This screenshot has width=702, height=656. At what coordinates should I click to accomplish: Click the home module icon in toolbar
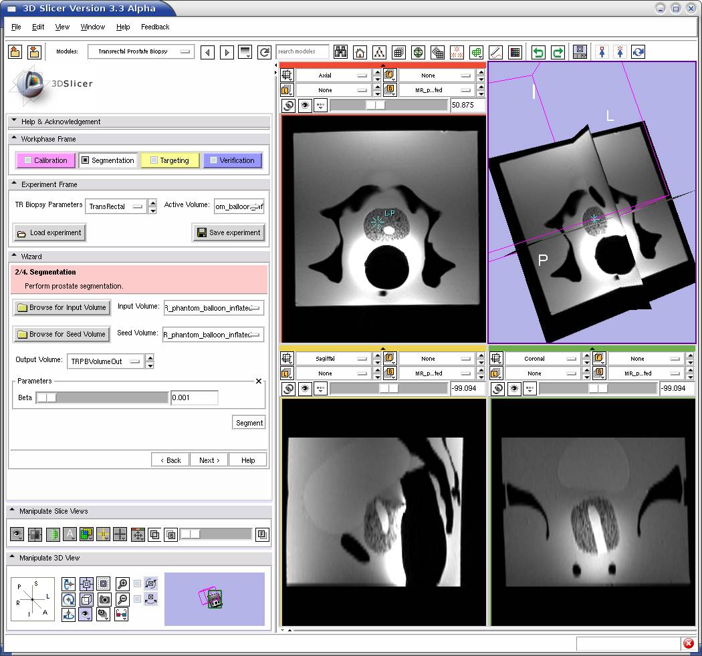coord(360,52)
